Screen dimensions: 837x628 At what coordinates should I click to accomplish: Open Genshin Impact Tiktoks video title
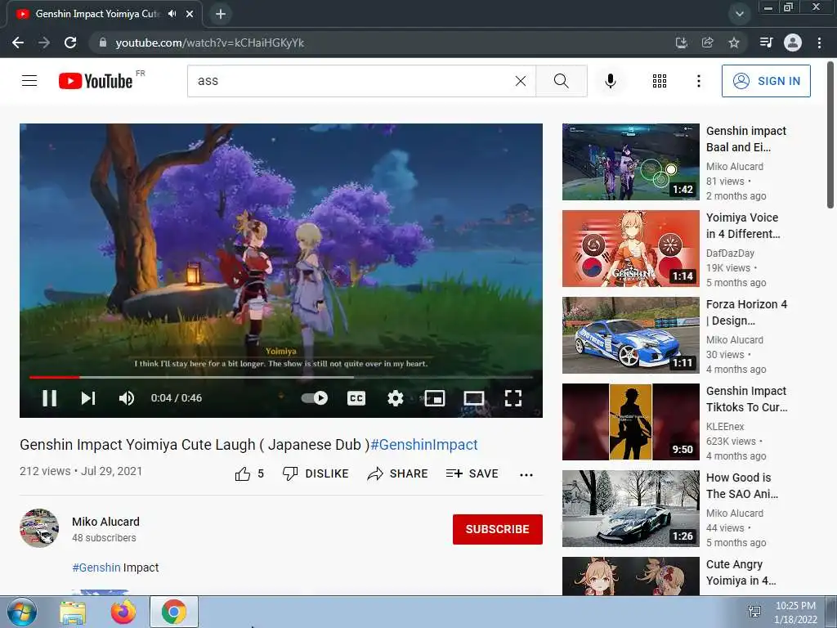pos(746,399)
